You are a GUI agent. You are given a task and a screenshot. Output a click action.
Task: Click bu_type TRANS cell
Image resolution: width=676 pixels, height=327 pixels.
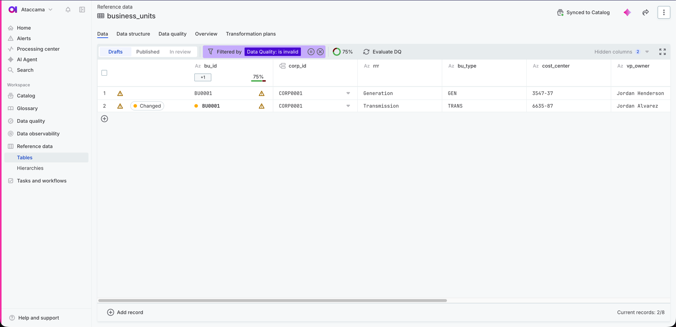pos(484,106)
